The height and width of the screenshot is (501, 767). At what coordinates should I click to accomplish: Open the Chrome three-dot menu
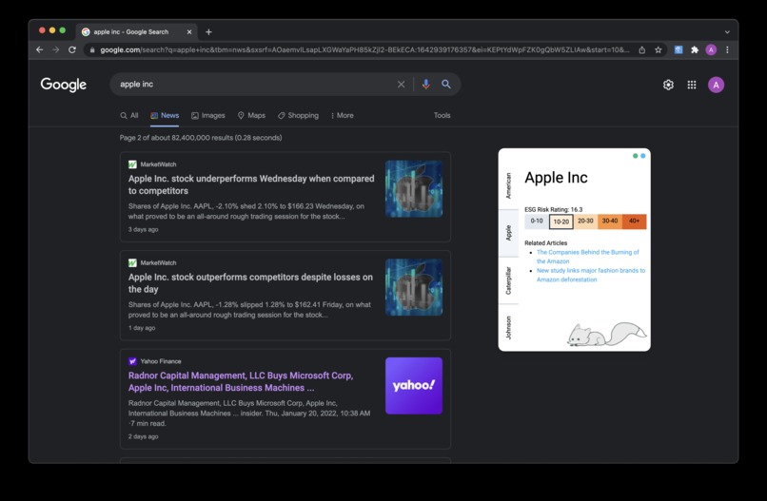point(727,49)
